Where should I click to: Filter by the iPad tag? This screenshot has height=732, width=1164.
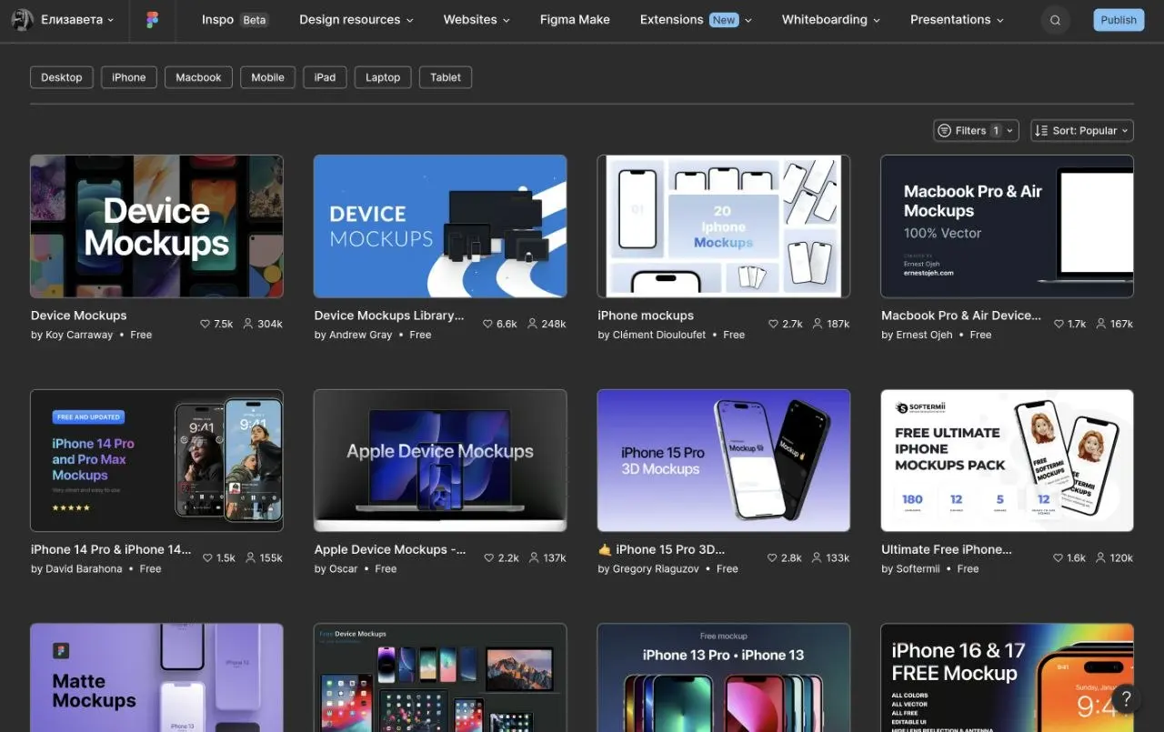pyautogui.click(x=325, y=77)
